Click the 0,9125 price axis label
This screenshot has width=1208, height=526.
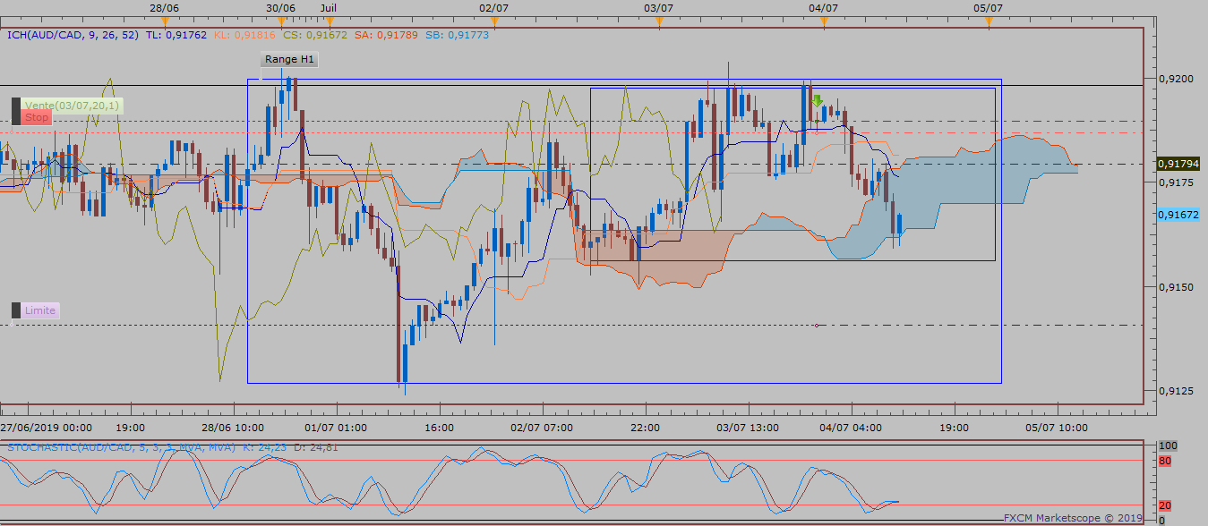(x=1175, y=390)
